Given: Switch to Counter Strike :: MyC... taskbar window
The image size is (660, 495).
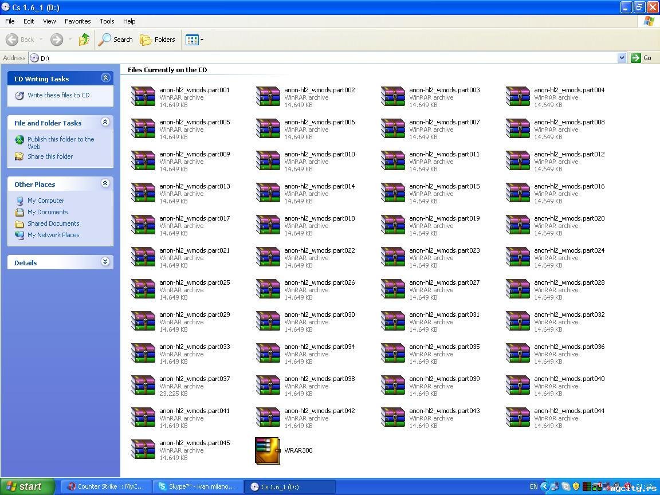Looking at the screenshot, I should pos(106,486).
